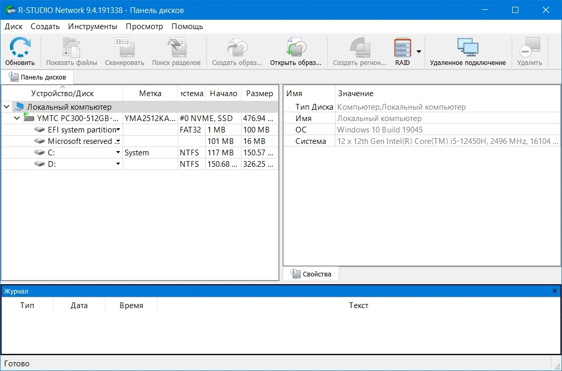
Task: Click the EFI system partition disk icon
Action: pyautogui.click(x=39, y=130)
